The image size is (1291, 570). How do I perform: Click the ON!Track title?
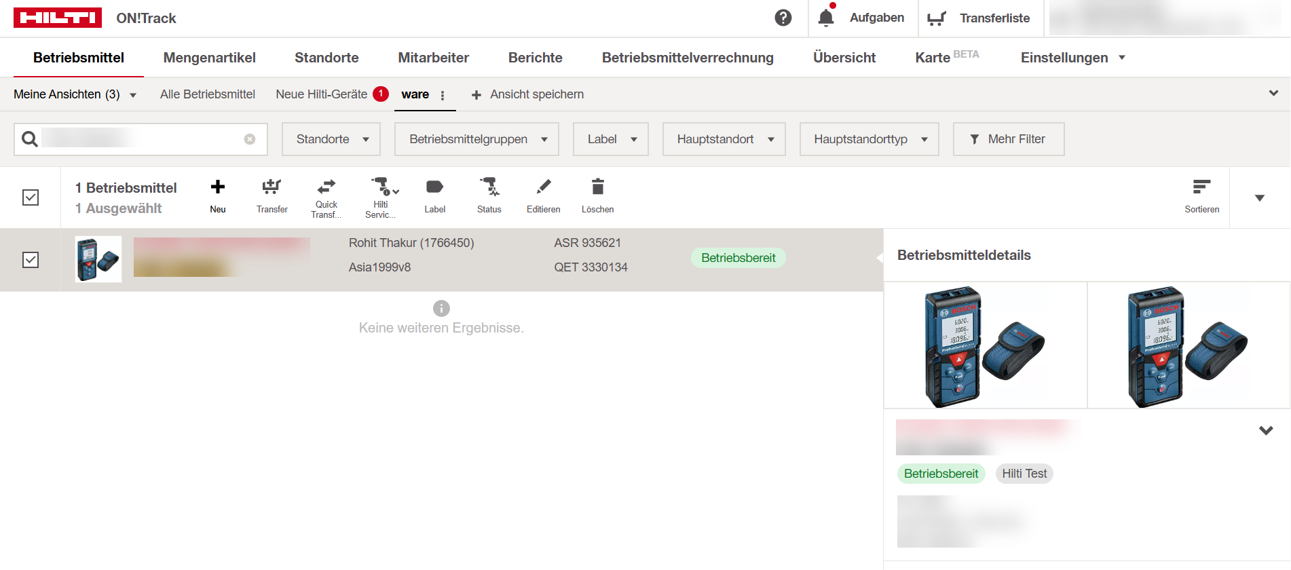pos(146,18)
